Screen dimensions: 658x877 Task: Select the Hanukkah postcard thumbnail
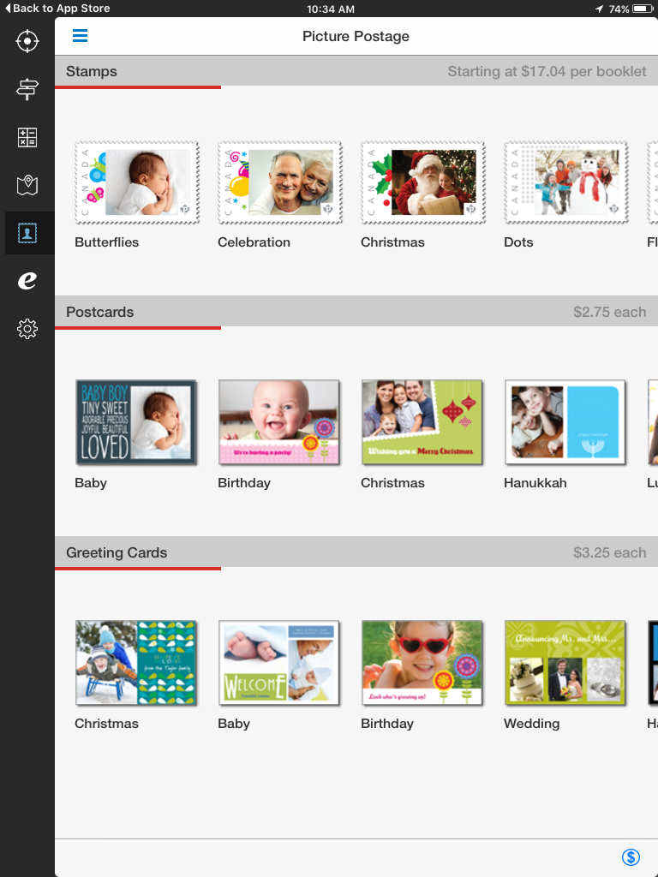coord(565,423)
